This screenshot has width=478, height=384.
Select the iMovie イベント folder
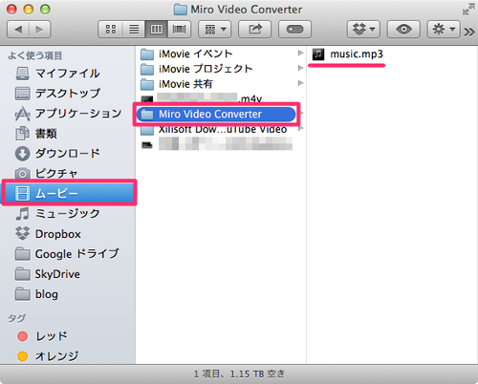click(220, 53)
